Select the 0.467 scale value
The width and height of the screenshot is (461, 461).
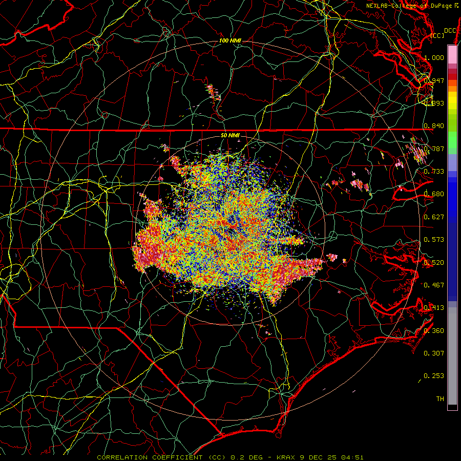(x=434, y=285)
